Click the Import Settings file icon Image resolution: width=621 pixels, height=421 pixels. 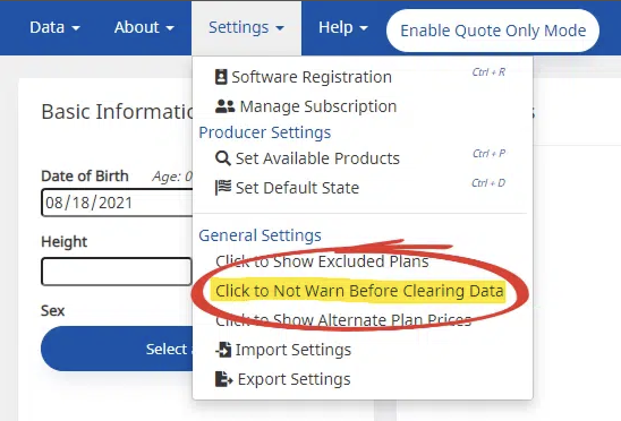click(x=224, y=350)
